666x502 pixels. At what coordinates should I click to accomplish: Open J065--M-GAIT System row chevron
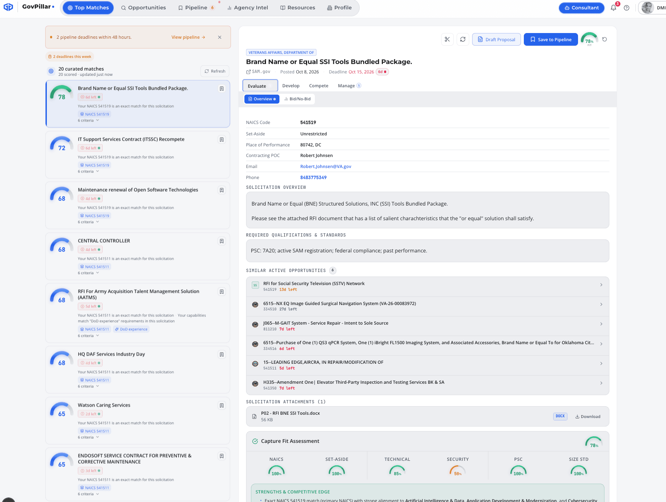tap(601, 324)
